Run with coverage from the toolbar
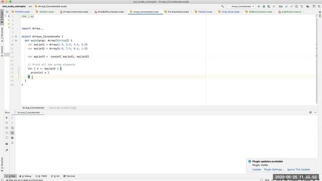 pyautogui.click(x=269, y=7)
